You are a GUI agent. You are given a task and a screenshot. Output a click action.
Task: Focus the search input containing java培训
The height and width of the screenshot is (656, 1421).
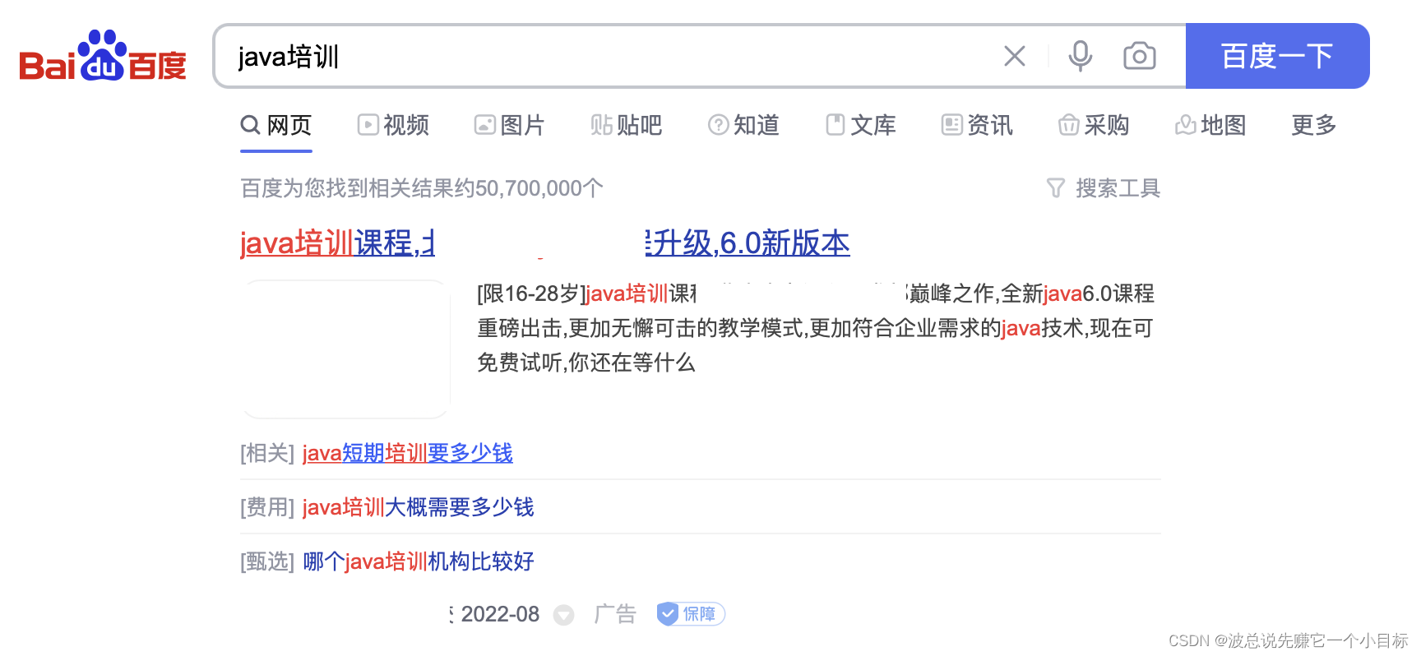[x=609, y=56]
